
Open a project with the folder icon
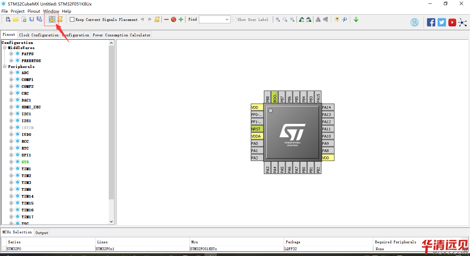coord(16,20)
